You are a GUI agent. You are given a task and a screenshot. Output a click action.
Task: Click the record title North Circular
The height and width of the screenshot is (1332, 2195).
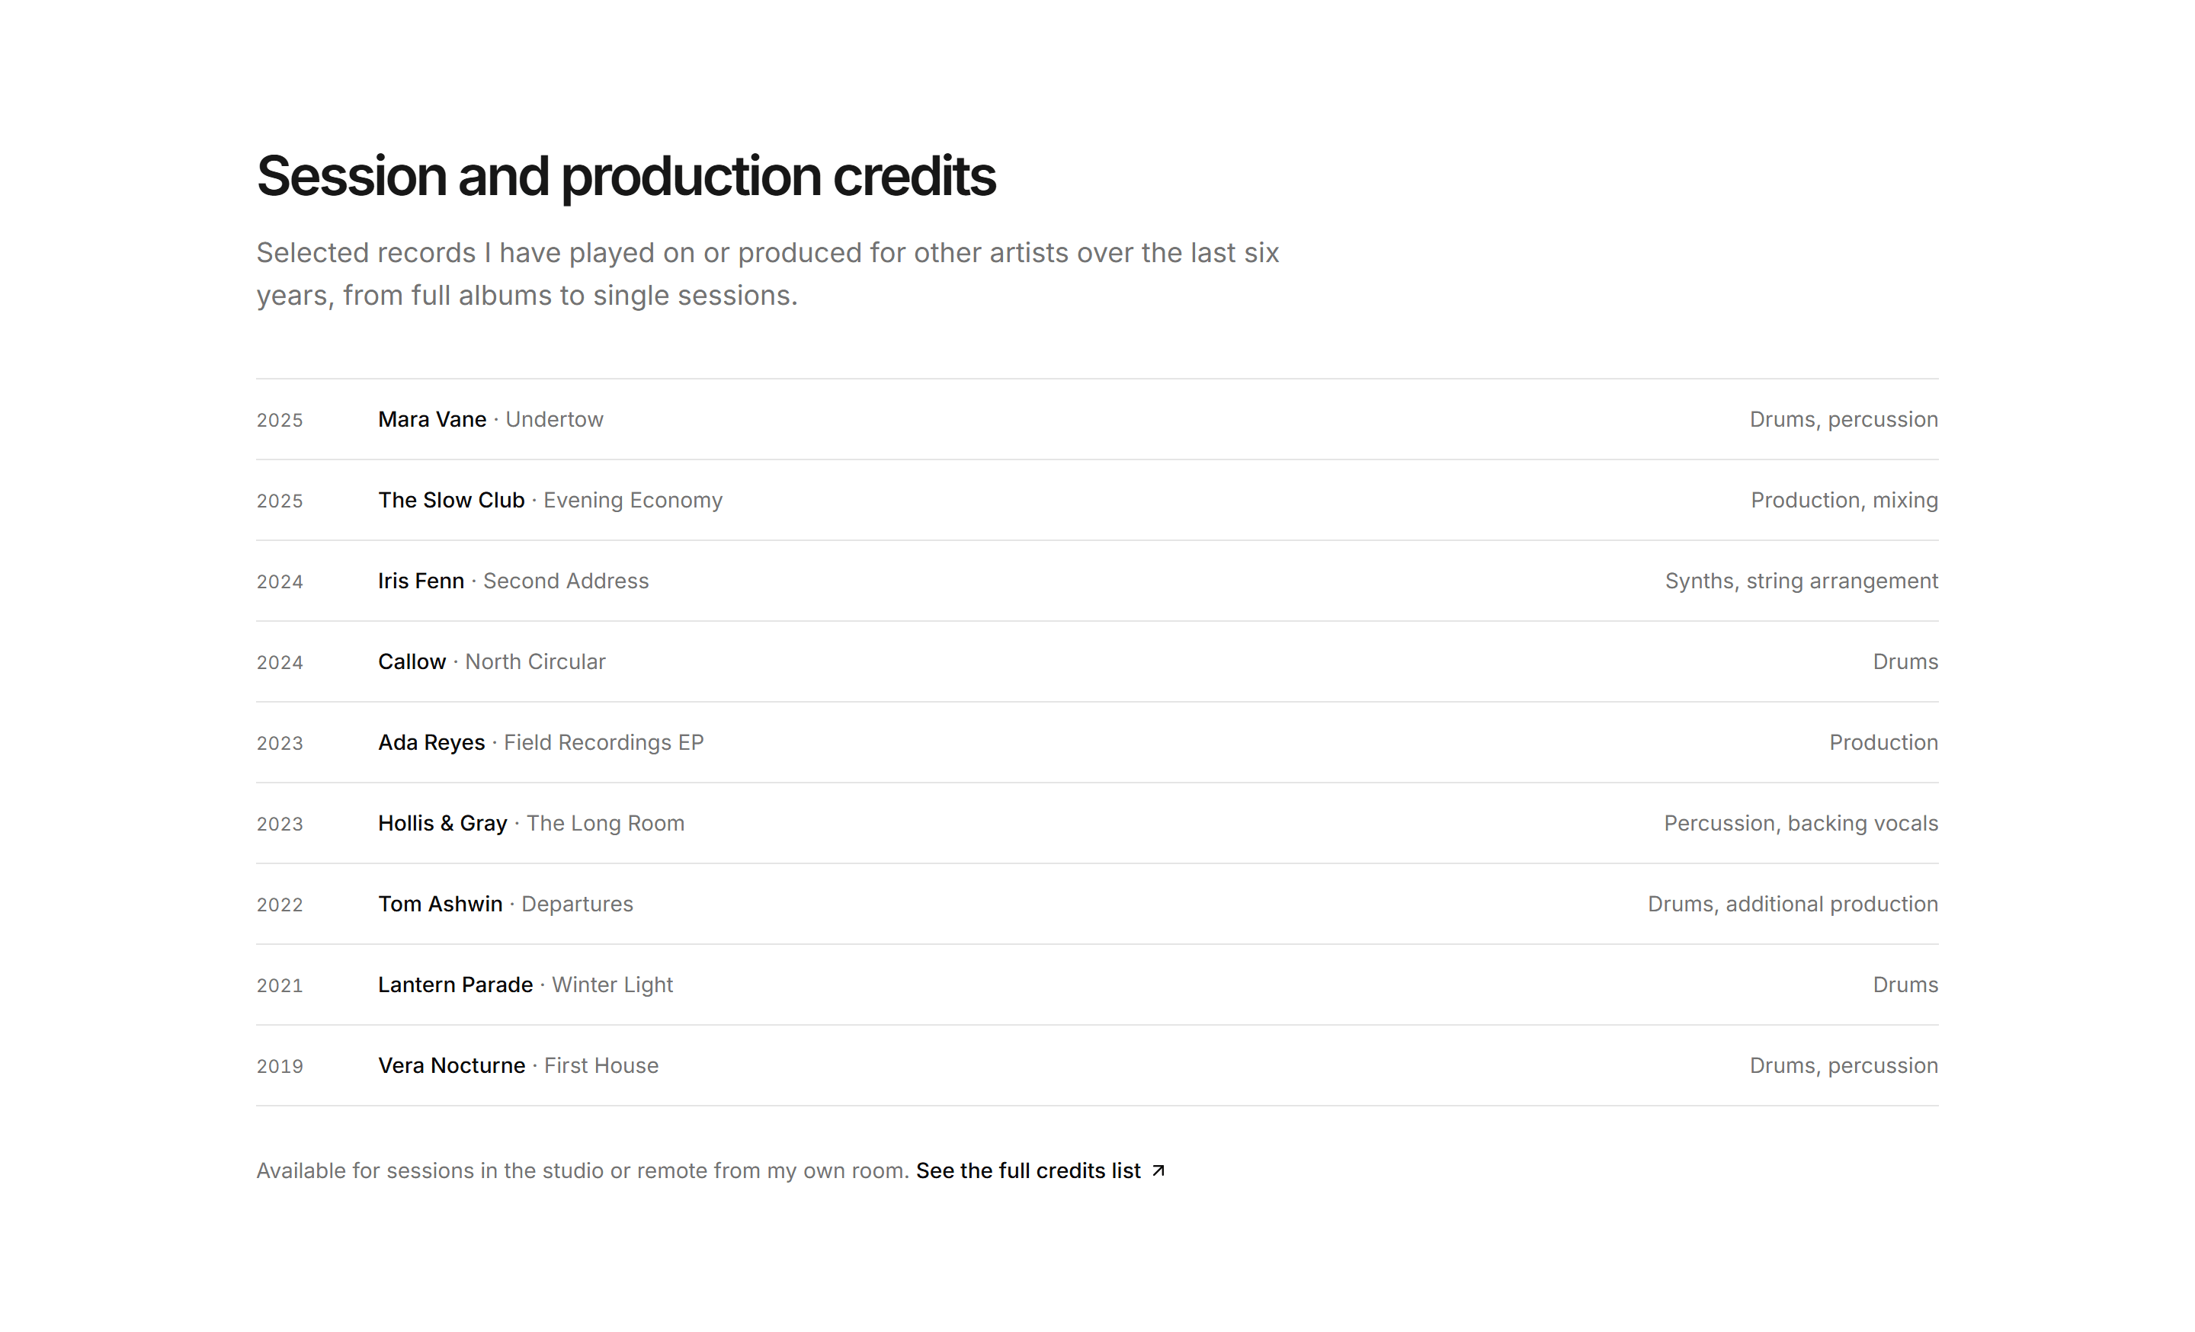pos(535,661)
